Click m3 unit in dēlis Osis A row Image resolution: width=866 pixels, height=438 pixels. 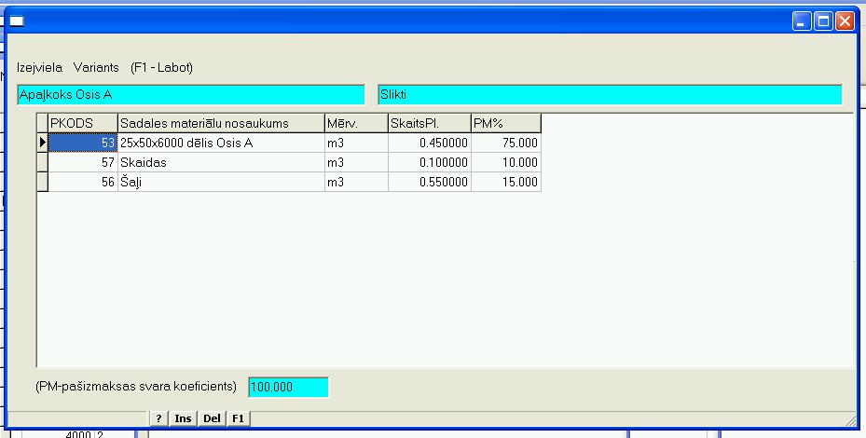[356, 144]
